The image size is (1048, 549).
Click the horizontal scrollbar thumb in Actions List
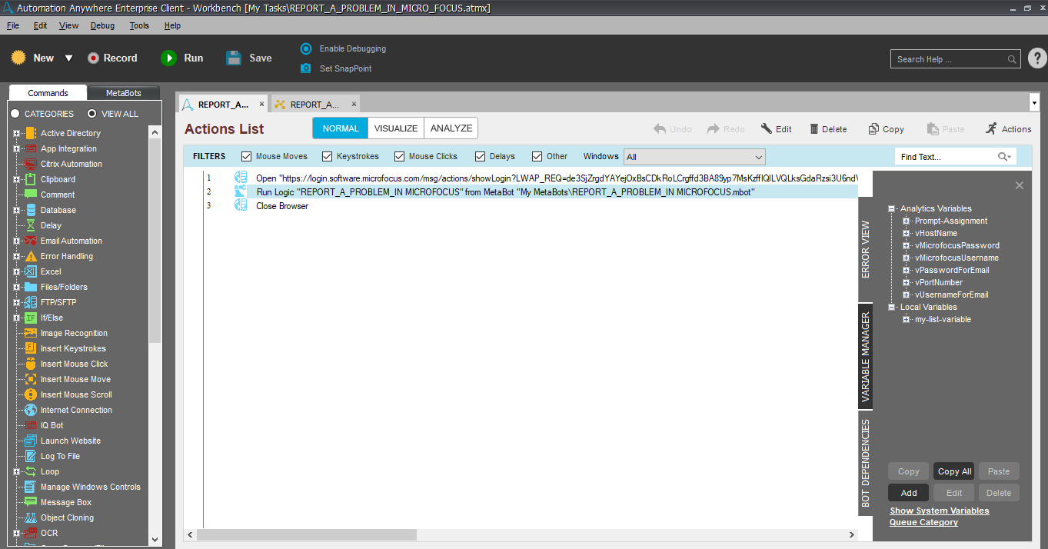[307, 534]
